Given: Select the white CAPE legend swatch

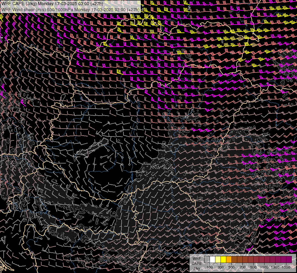Looking at the screenshot, I should [x=213, y=259].
